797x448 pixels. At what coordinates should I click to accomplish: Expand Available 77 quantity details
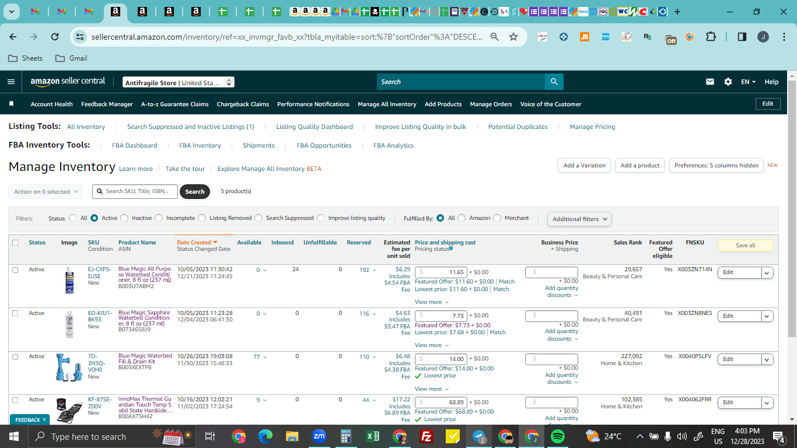pyautogui.click(x=260, y=356)
